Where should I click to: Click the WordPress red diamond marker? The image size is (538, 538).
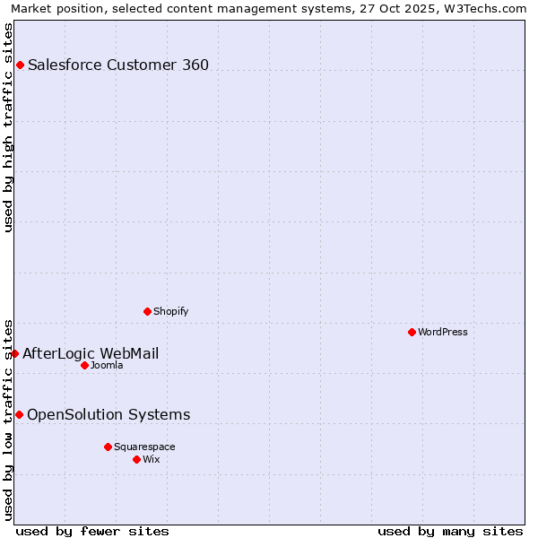(412, 332)
